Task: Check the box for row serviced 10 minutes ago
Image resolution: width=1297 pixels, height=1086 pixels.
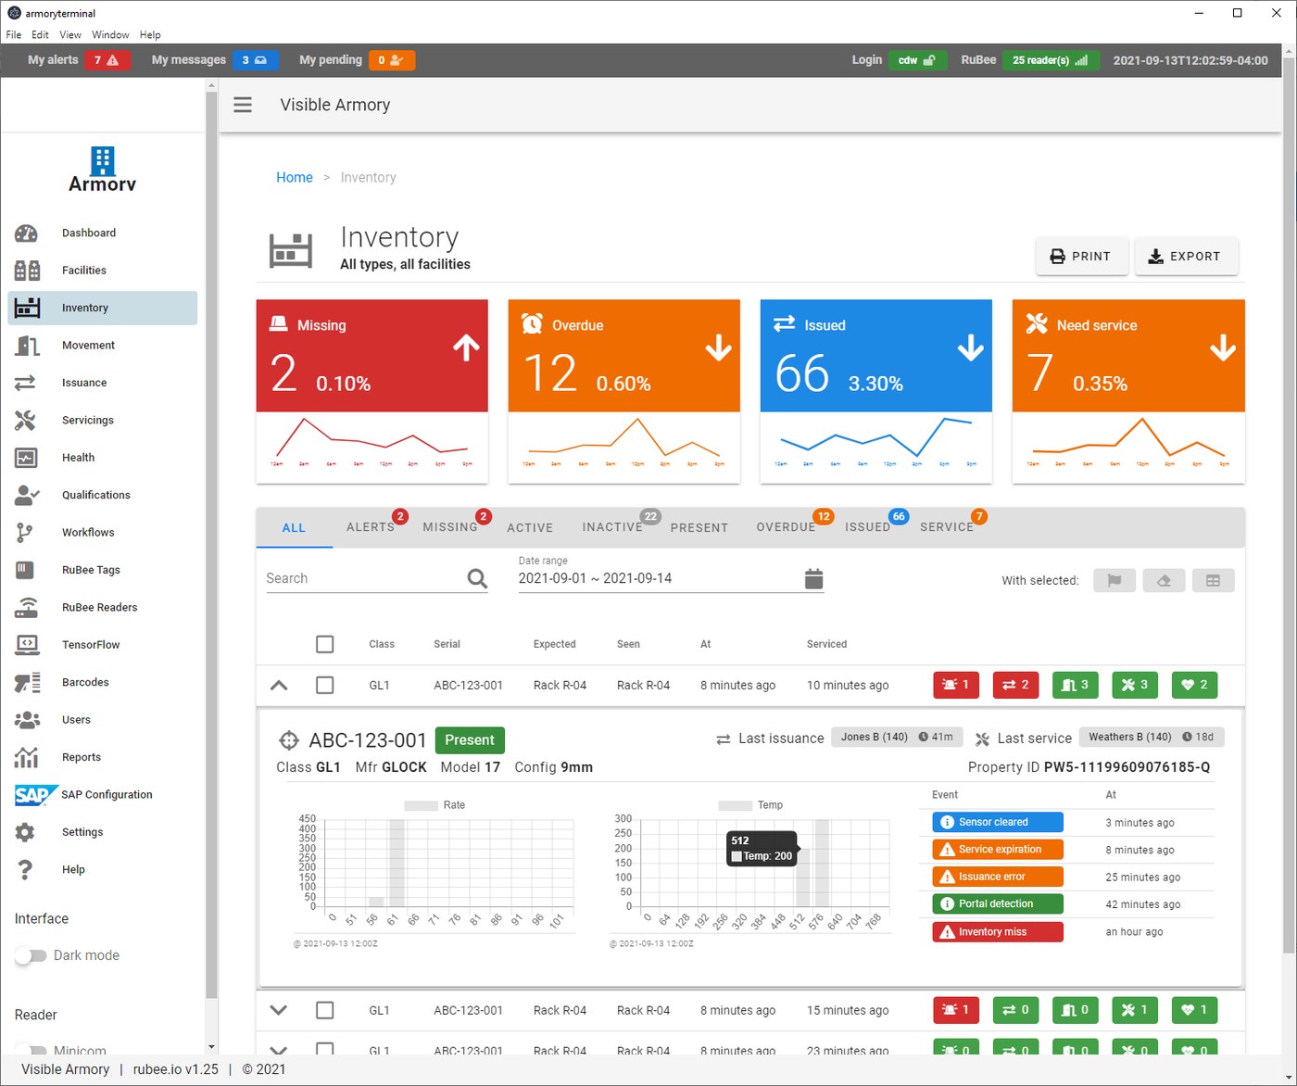Action: 324,685
